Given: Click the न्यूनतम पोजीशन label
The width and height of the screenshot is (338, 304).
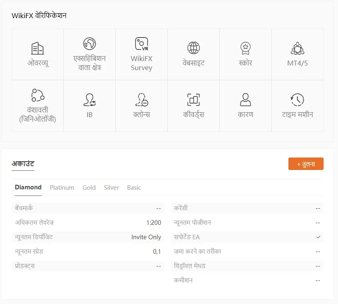Looking at the screenshot, I should [x=192, y=223].
